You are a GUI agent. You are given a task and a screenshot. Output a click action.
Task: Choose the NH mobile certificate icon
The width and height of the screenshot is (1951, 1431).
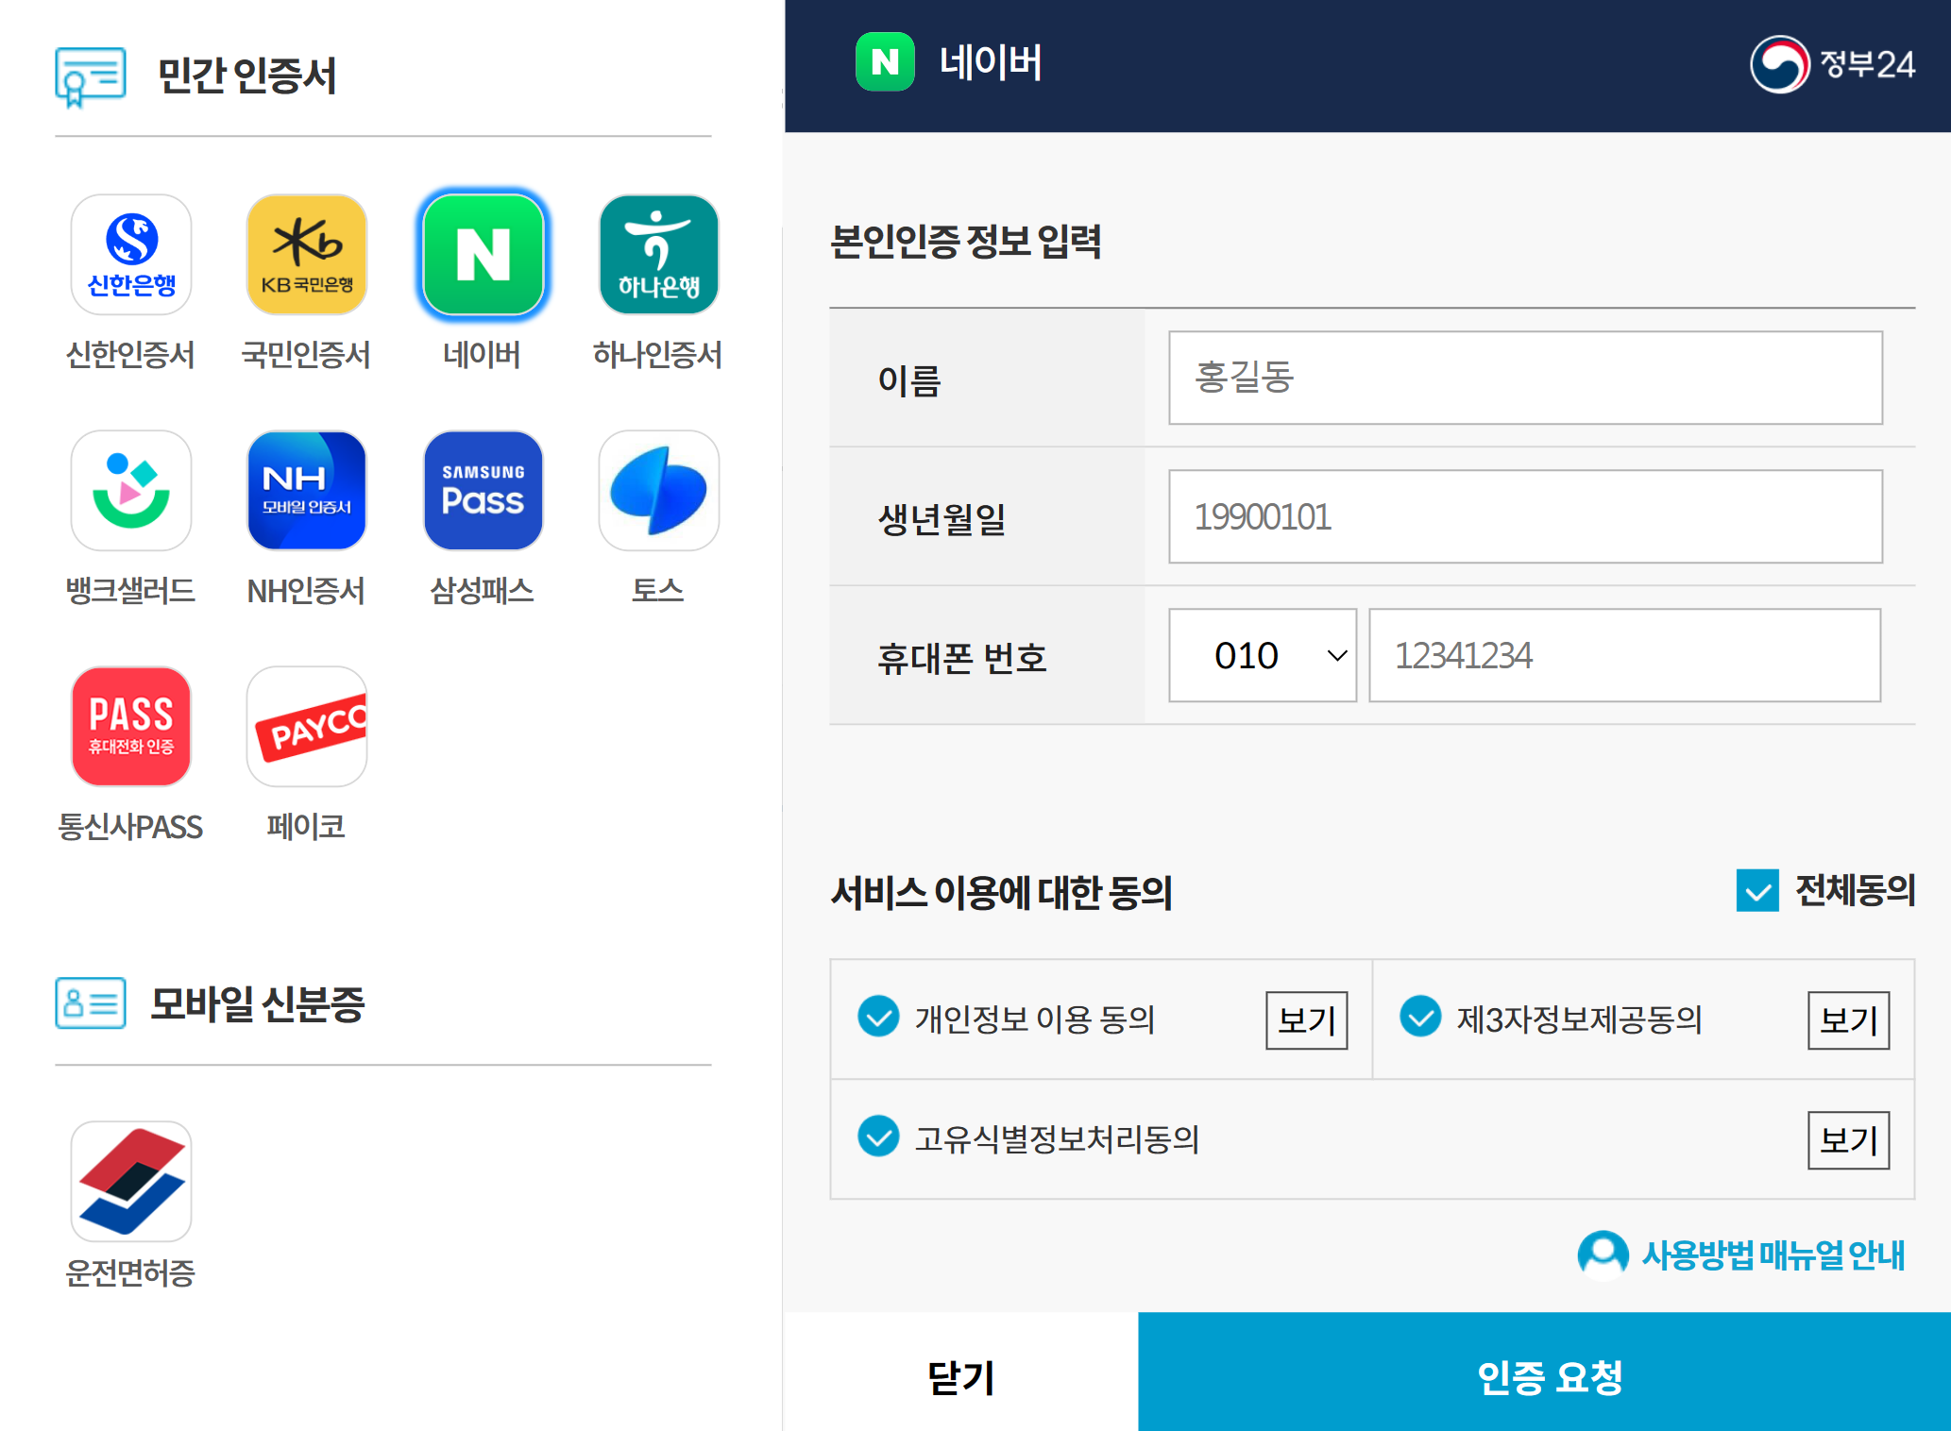coord(306,490)
